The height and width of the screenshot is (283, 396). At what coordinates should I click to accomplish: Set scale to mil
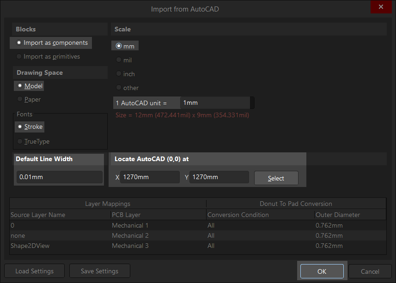(124, 60)
